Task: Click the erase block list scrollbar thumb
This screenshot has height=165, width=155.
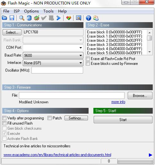Action: click(150, 38)
